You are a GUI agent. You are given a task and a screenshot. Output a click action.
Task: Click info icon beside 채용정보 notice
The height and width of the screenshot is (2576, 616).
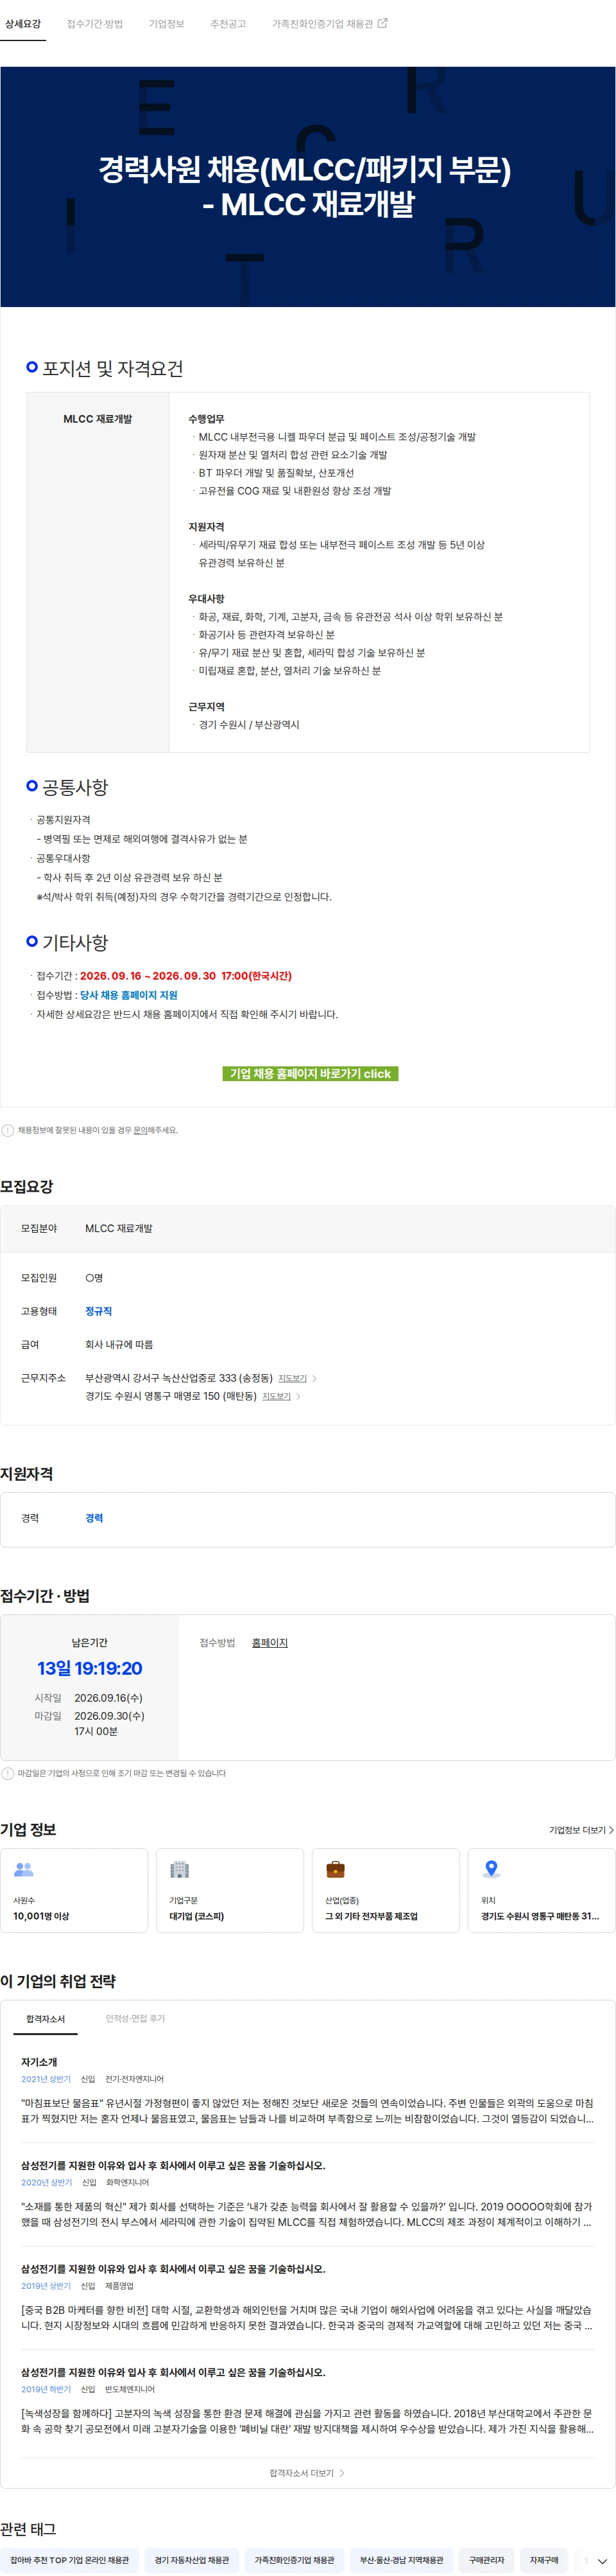pos(8,1130)
